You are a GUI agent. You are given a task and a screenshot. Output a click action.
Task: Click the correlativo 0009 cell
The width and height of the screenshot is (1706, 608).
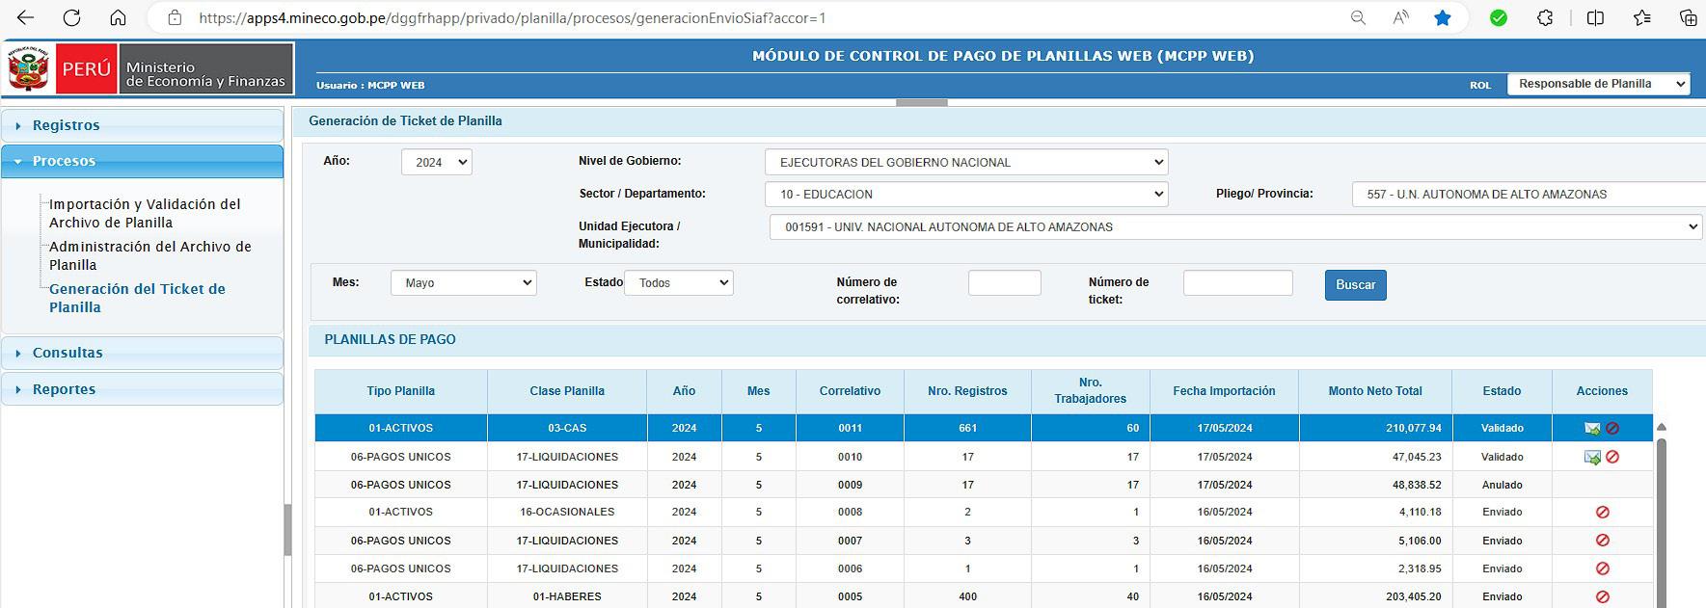pos(850,485)
